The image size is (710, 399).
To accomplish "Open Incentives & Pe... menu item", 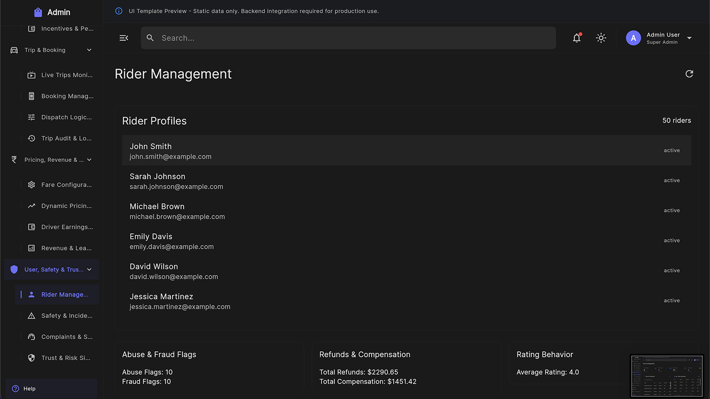I will tap(57, 28).
